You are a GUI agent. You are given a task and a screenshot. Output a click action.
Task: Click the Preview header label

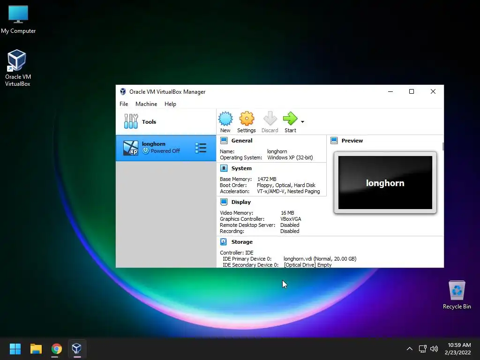(x=352, y=141)
